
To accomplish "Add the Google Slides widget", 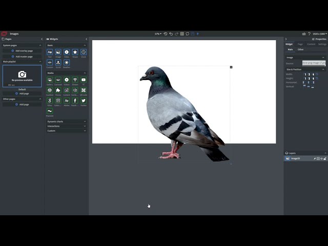I will [50, 100].
